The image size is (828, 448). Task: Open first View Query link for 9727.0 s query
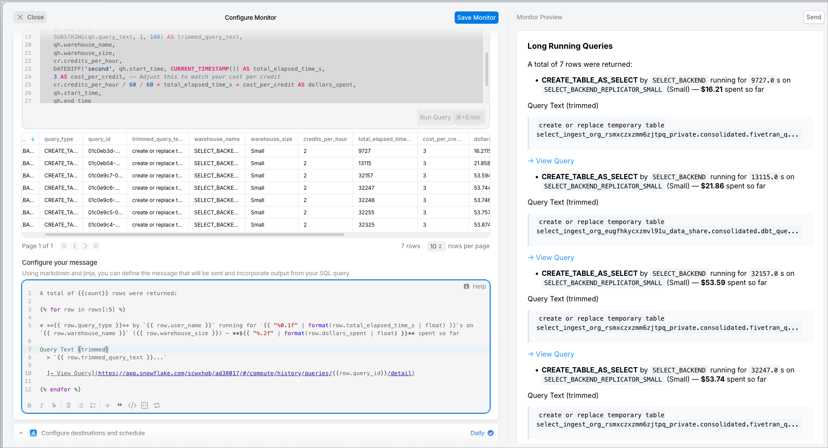click(x=551, y=161)
